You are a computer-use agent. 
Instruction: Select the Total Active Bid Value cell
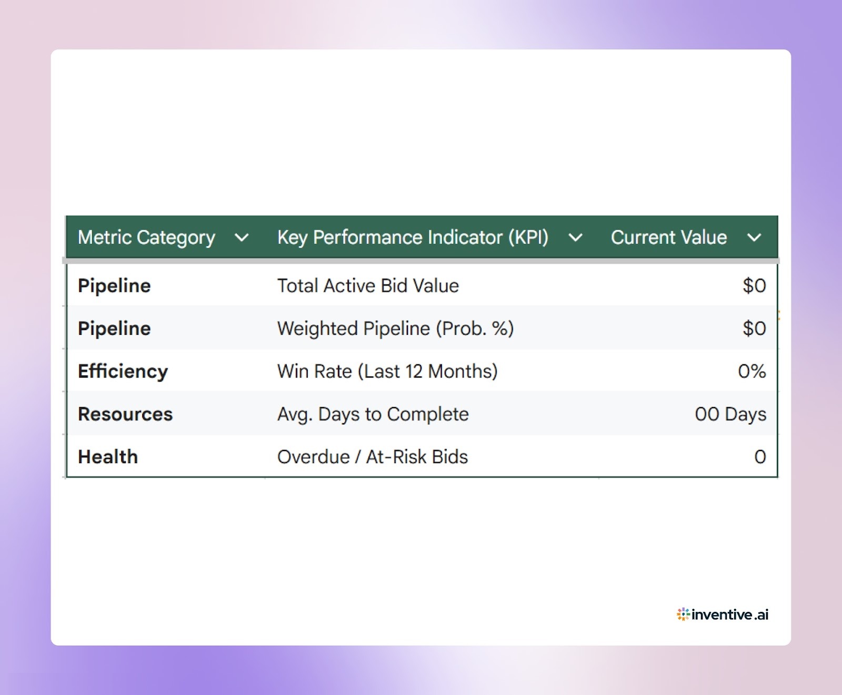point(368,285)
